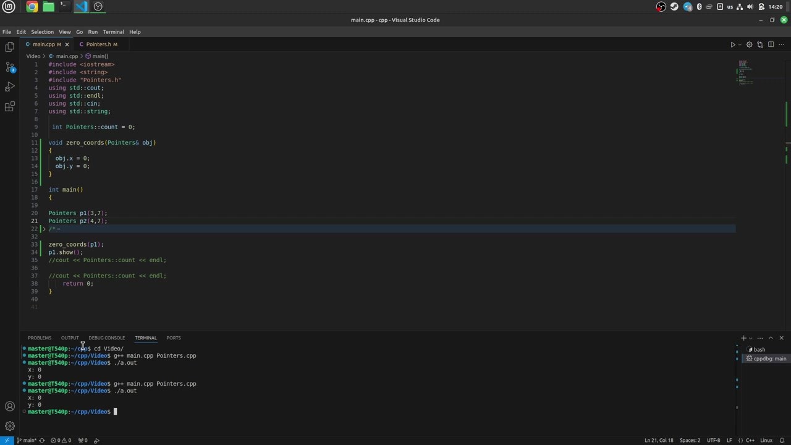The height and width of the screenshot is (445, 791).
Task: Click the Run C/C++ file play button
Action: pos(733,44)
